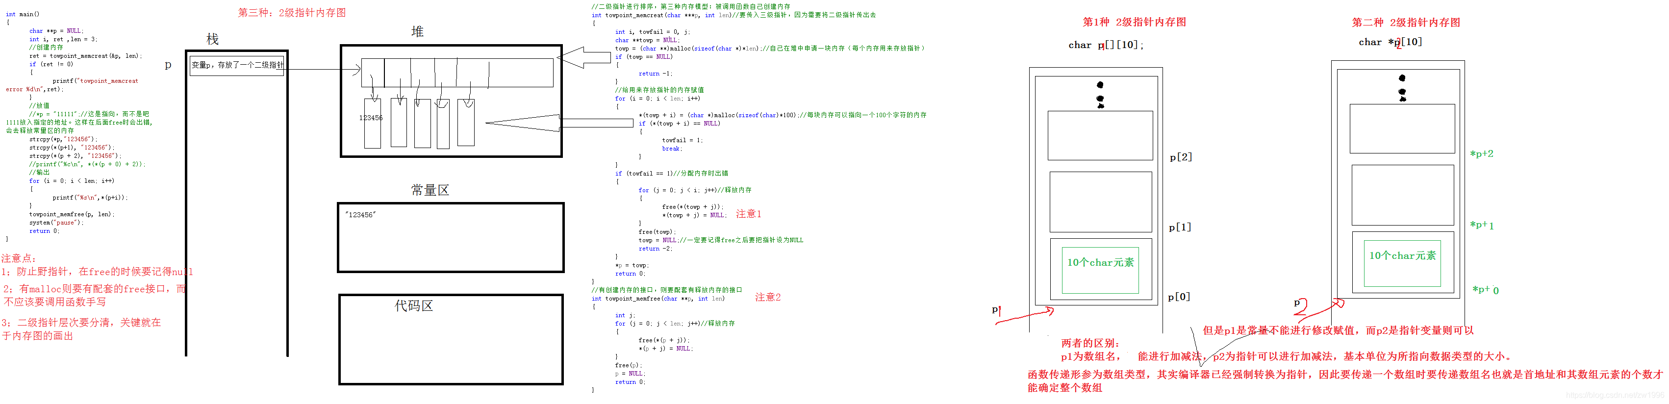Screen dimensions: 1669x404
Task: Click the code line 'towfail = 1;'
Action: click(682, 141)
